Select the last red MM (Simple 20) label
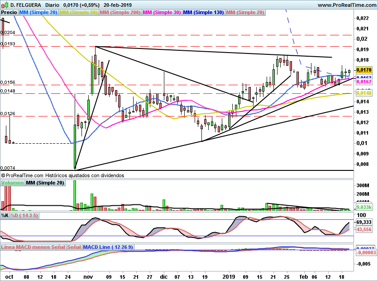Screen dimensions: 378x281 (245, 12)
